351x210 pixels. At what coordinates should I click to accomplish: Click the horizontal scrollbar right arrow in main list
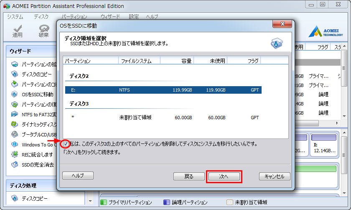click(337, 123)
